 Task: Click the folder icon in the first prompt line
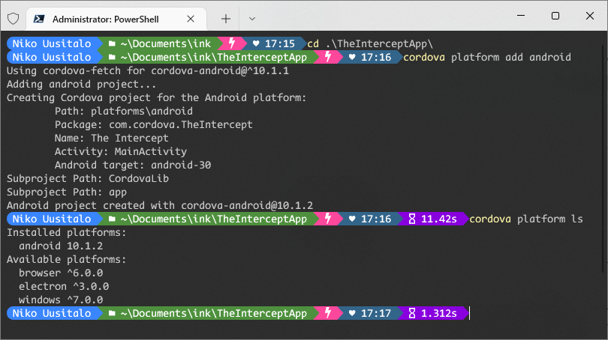click(112, 43)
